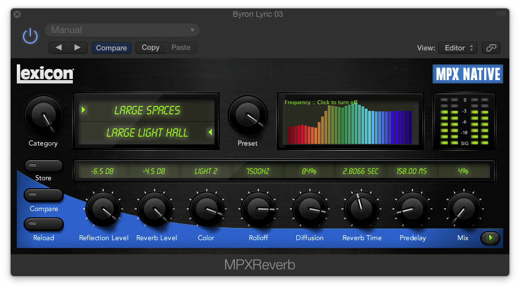Close the Byron Lyric 03 plugin window
Screen dimensions: 520x289
[x=17, y=14]
